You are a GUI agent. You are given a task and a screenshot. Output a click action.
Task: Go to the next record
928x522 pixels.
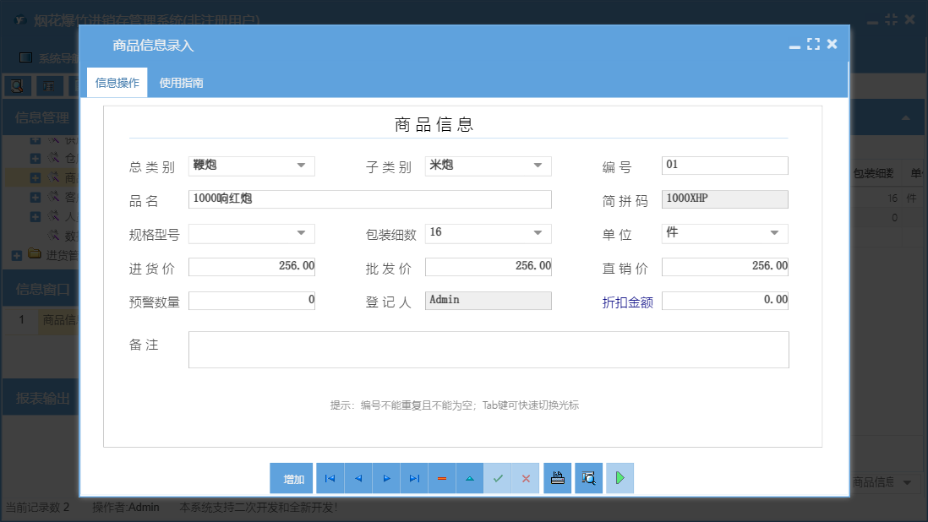[386, 478]
